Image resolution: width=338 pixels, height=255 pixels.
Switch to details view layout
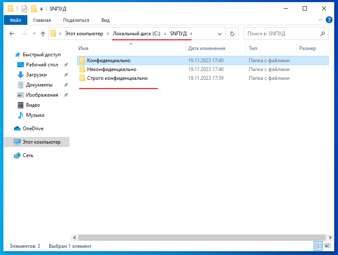[x=318, y=246]
